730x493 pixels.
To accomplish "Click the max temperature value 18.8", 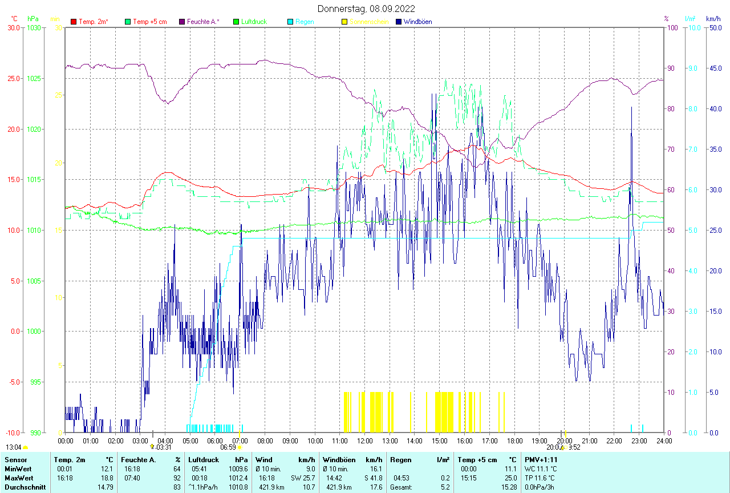I will pyautogui.click(x=108, y=478).
